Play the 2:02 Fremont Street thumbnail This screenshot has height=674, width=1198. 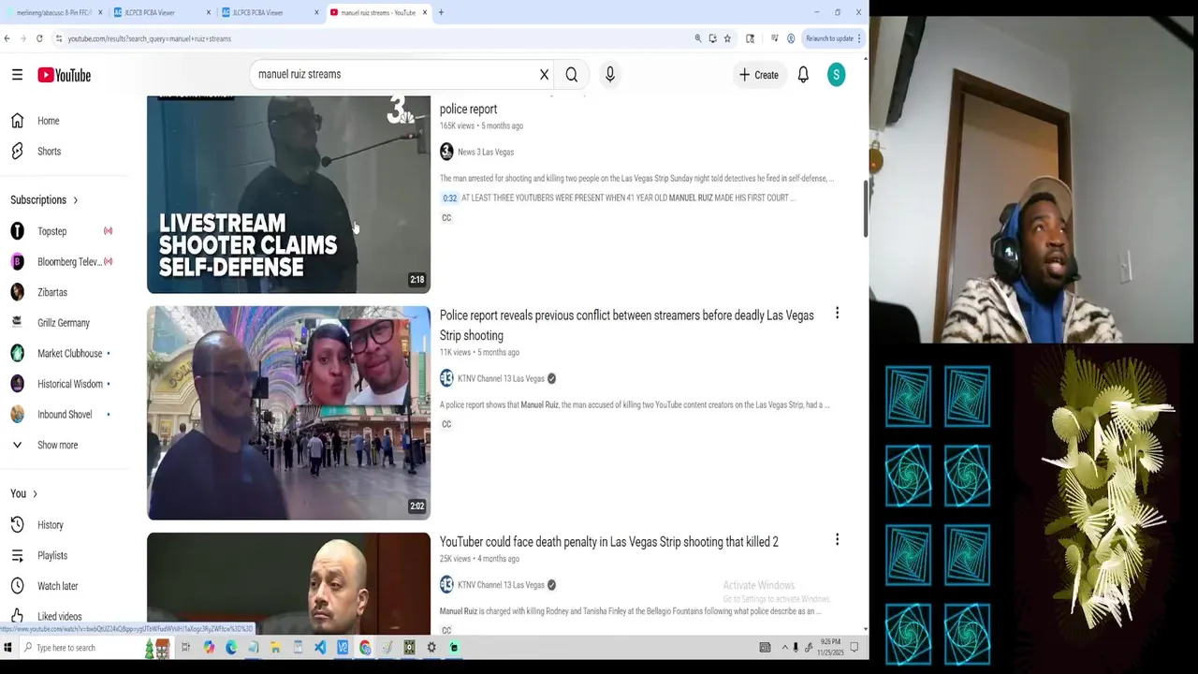click(x=288, y=413)
